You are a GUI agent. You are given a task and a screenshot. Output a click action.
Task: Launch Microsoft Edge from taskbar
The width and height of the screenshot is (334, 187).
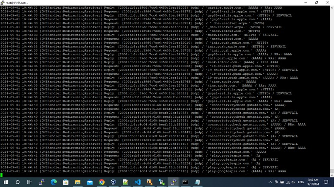(54, 182)
